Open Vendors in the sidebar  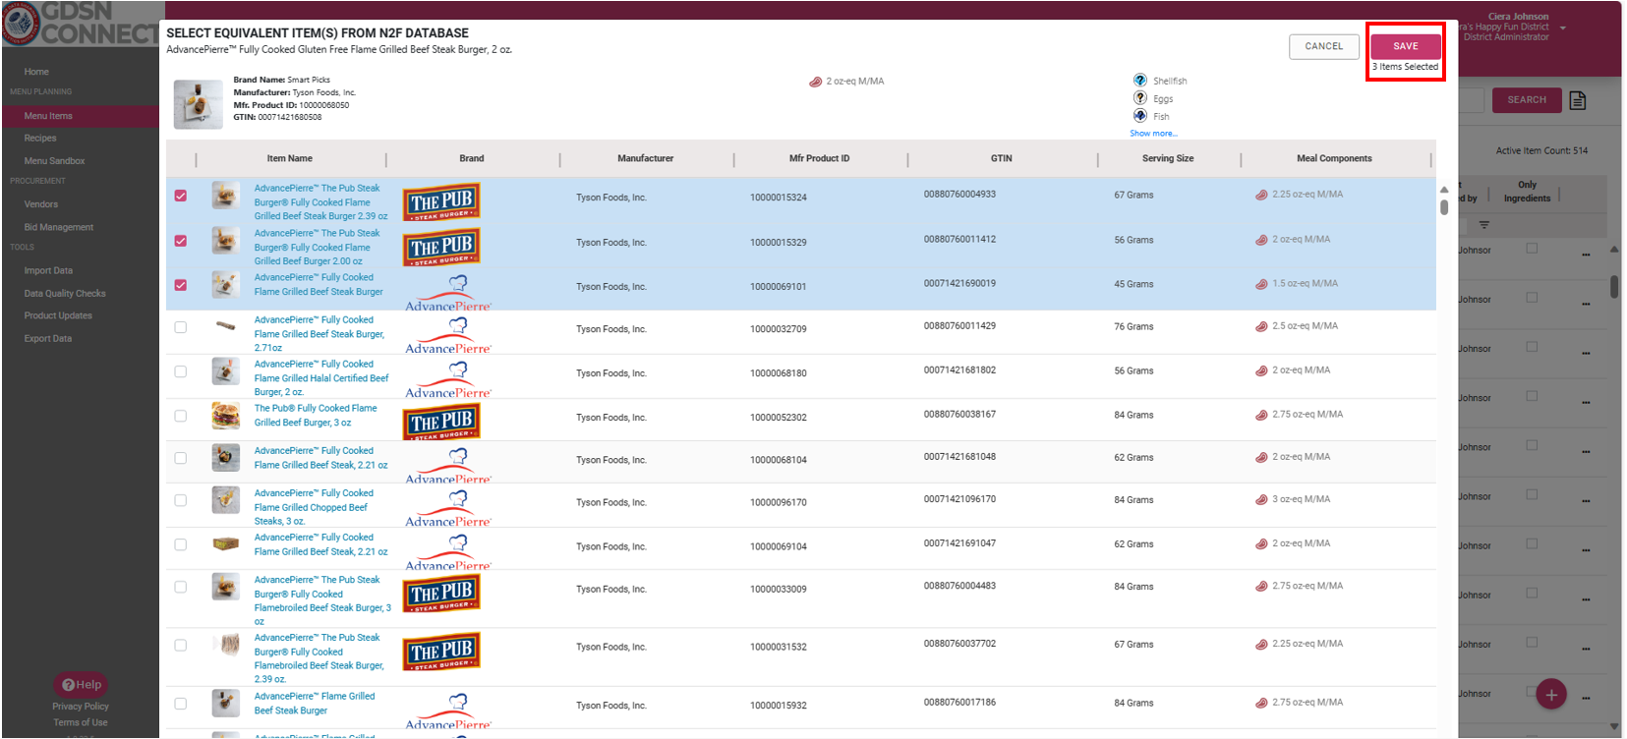41,204
